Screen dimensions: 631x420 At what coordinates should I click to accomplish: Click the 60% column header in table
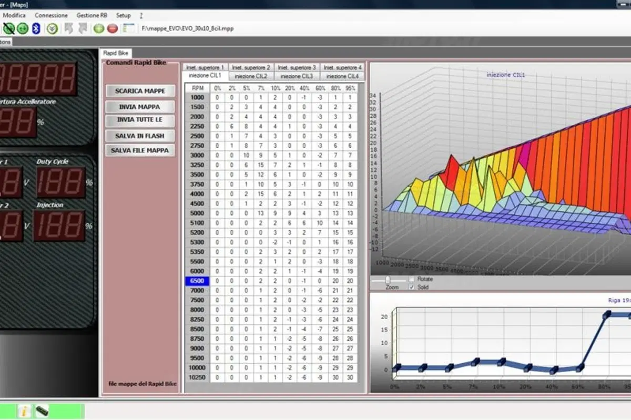coord(320,88)
